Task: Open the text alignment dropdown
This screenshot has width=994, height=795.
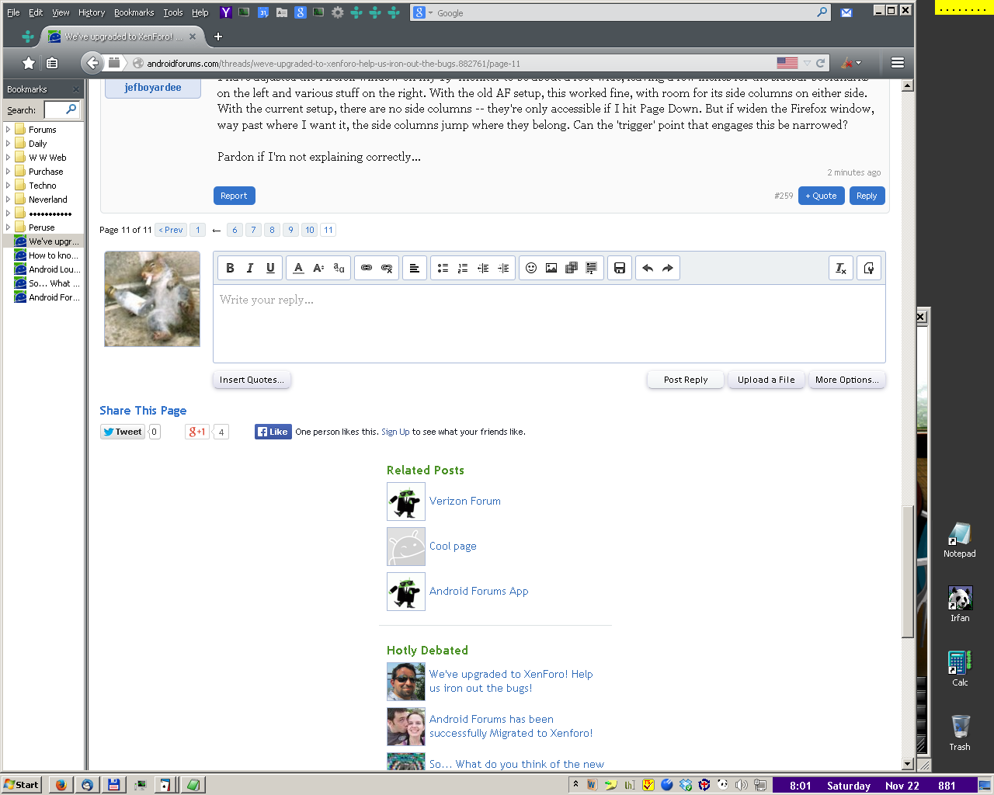Action: (415, 268)
